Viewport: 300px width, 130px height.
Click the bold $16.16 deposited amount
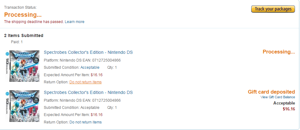pos(289,109)
